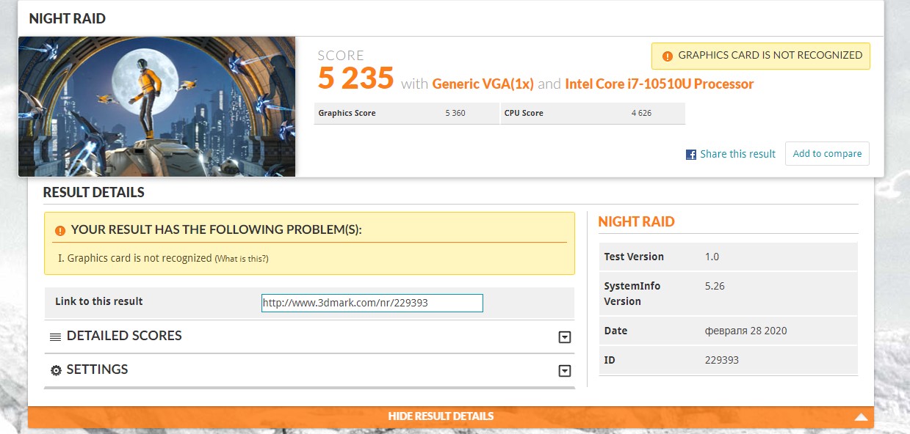This screenshot has height=434, width=910.
Task: Click the date февраля 28 2020
Action: tap(745, 331)
